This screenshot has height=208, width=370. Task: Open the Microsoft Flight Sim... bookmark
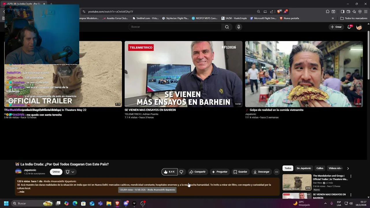(x=263, y=18)
